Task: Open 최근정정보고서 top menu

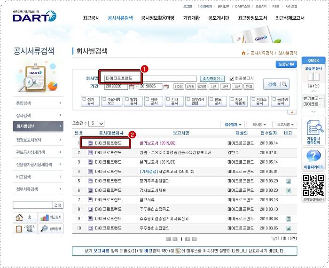Action: point(252,18)
